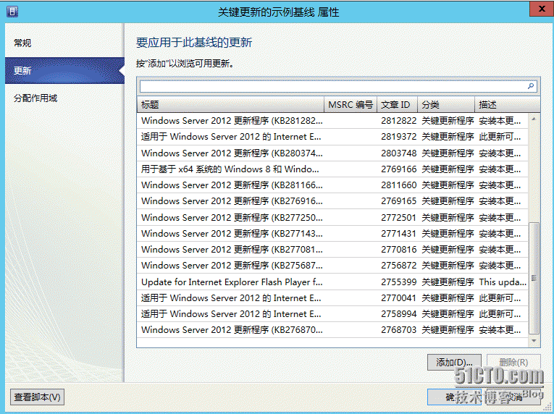Click the 查看脚本(V) button
Image resolution: width=554 pixels, height=414 pixels.
tap(38, 397)
